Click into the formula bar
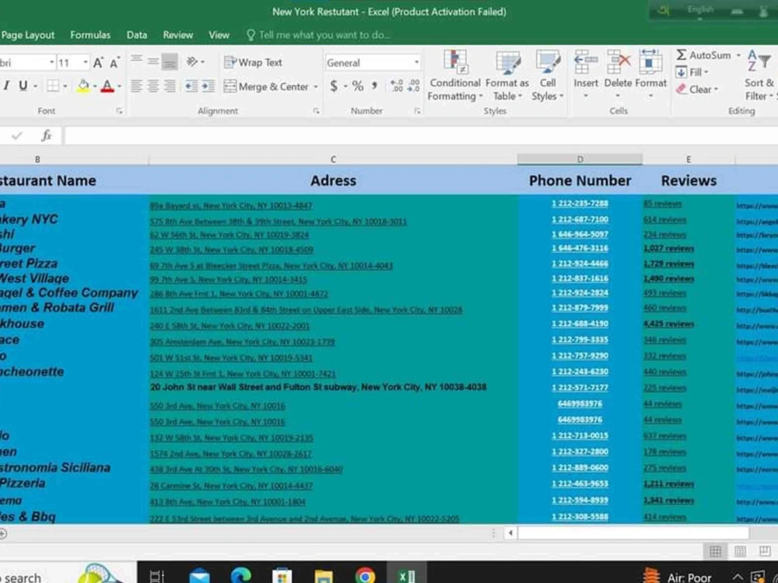This screenshot has width=778, height=583. (x=421, y=136)
